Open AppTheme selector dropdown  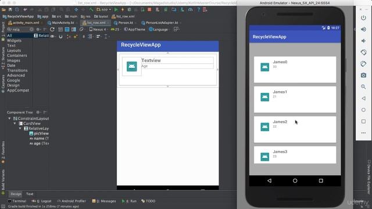pyautogui.click(x=134, y=30)
